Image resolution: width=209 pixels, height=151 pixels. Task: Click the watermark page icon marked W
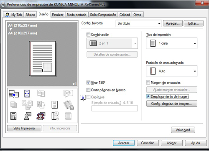pos(55,105)
